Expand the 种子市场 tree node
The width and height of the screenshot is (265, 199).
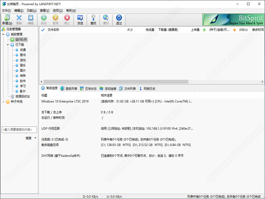(3, 102)
